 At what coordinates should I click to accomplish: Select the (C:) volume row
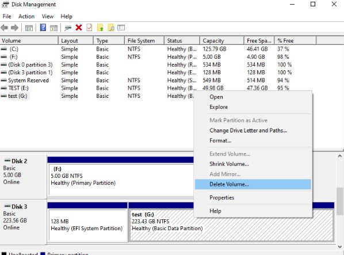[158, 49]
